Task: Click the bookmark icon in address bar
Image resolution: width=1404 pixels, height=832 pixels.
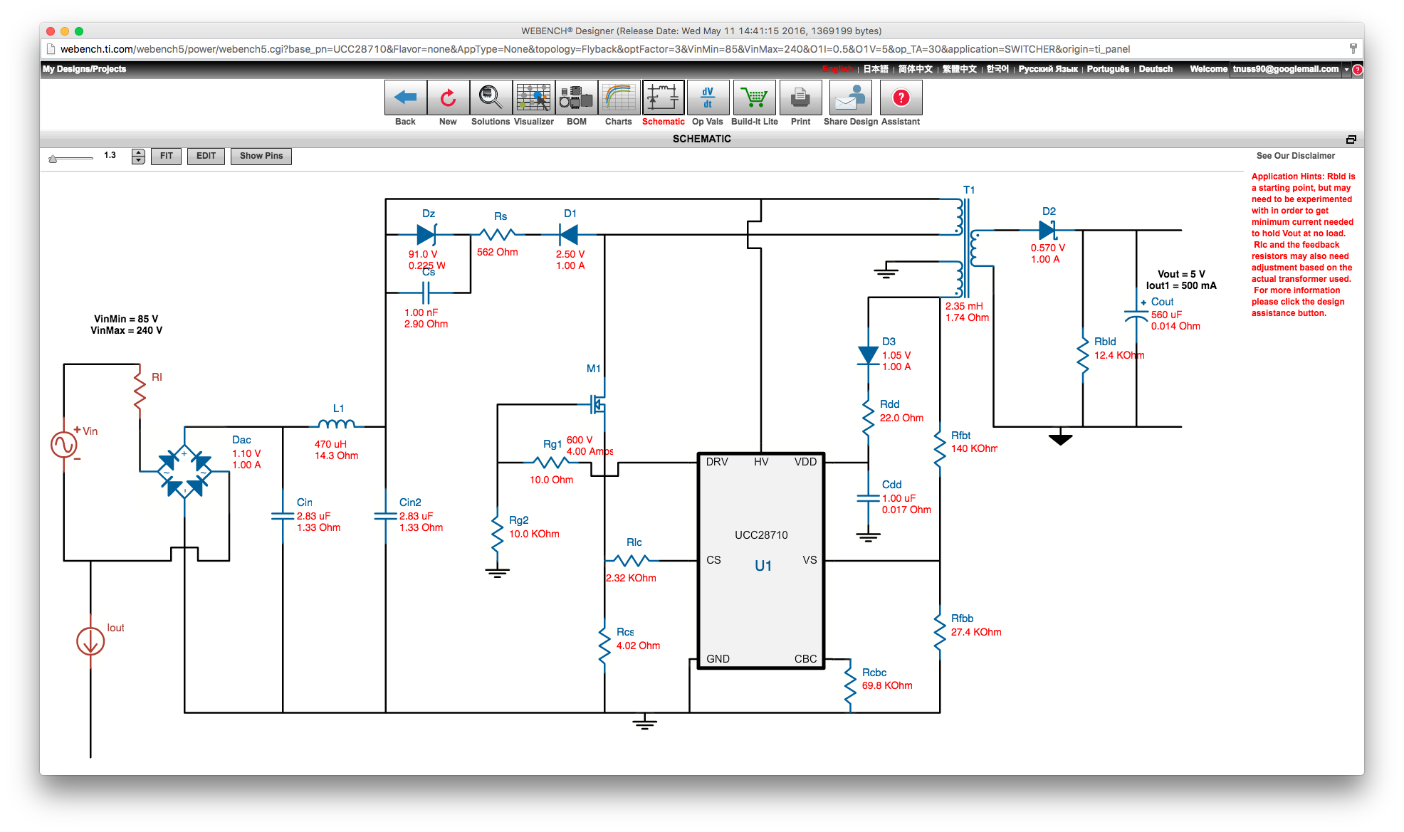Action: (x=1353, y=49)
